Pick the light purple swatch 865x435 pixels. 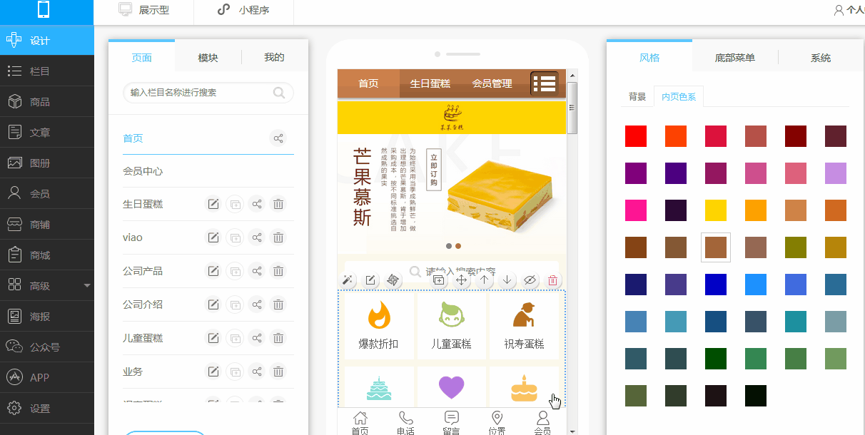836,173
